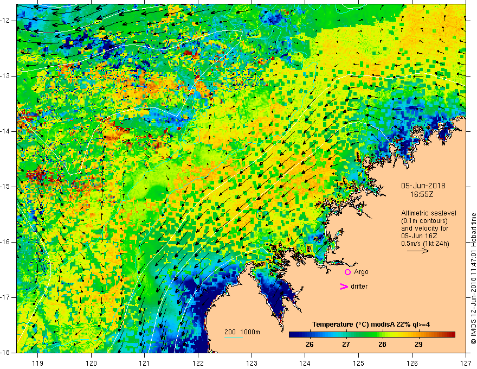Click the color bar value 28
The width and height of the screenshot is (477, 369).
click(382, 345)
